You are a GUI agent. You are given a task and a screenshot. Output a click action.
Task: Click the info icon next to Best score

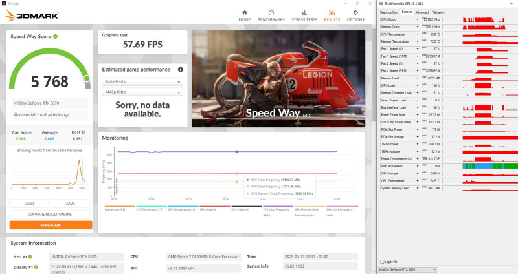83,132
